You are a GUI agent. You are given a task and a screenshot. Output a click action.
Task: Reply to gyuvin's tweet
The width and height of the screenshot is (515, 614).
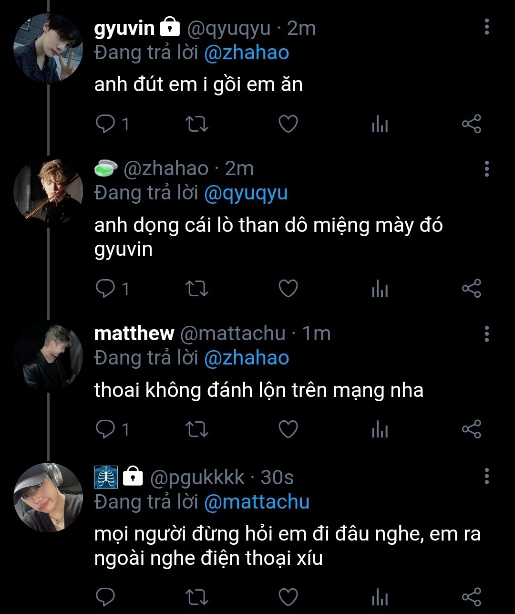(x=105, y=124)
